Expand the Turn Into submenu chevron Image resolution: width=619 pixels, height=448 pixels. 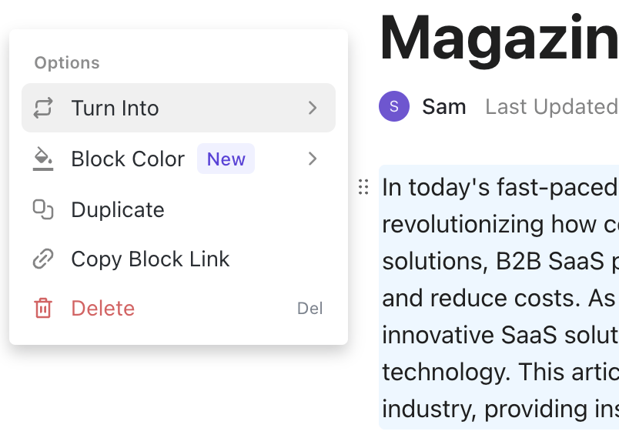coord(313,108)
